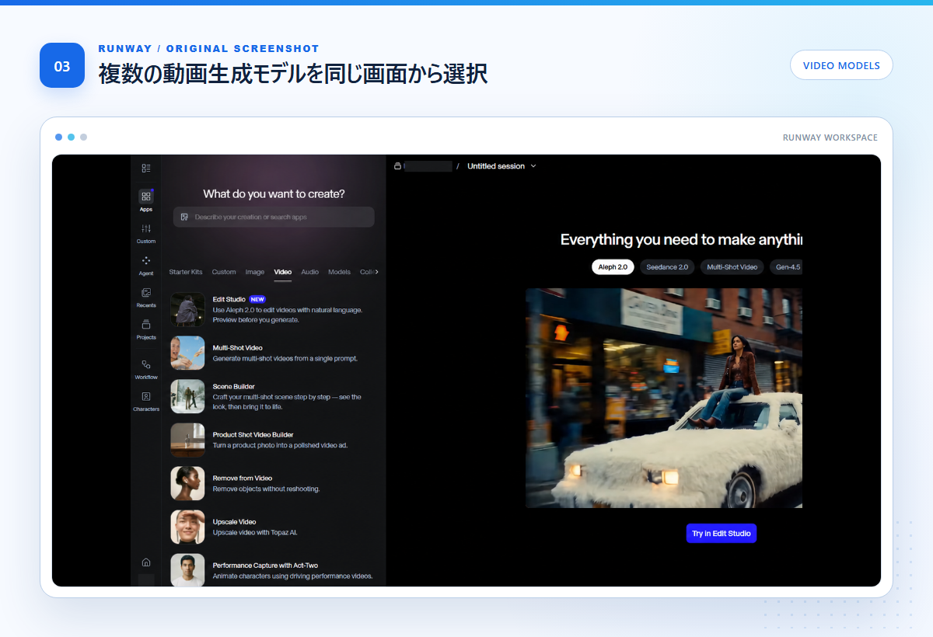933x637 pixels.
Task: Open the Custom sliders section in sidebar
Action: click(x=146, y=233)
